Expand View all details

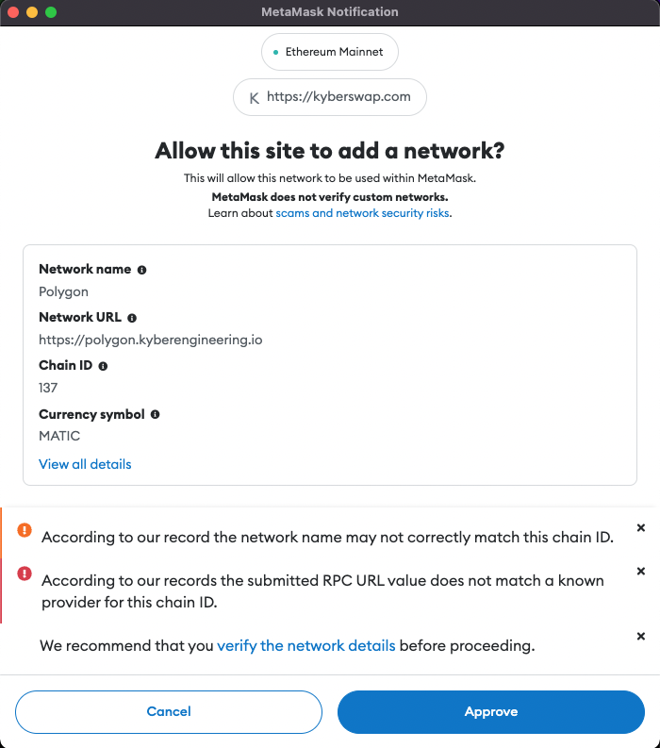point(85,464)
